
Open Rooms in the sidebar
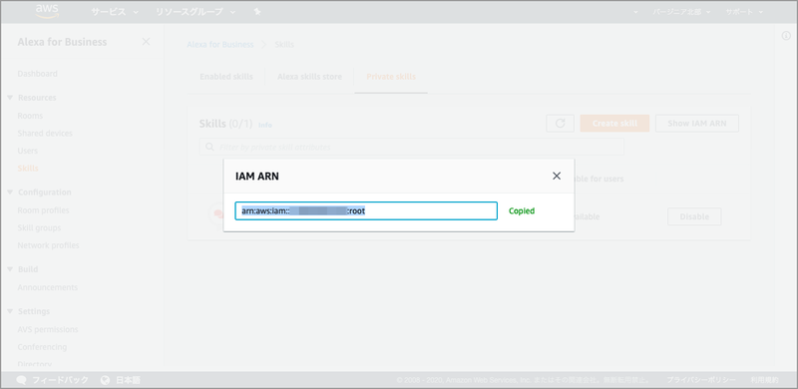[30, 116]
